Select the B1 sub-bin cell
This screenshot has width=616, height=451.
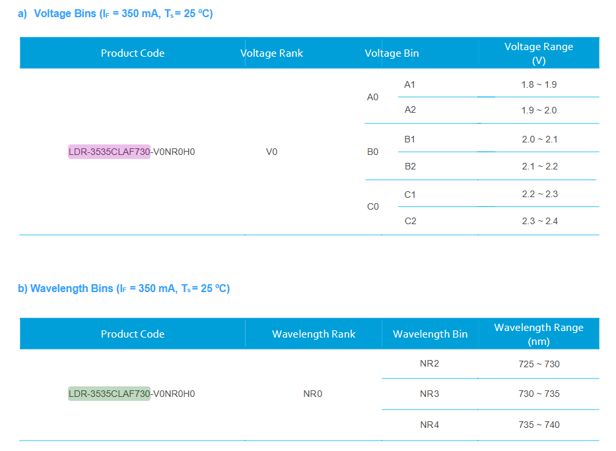[409, 139]
